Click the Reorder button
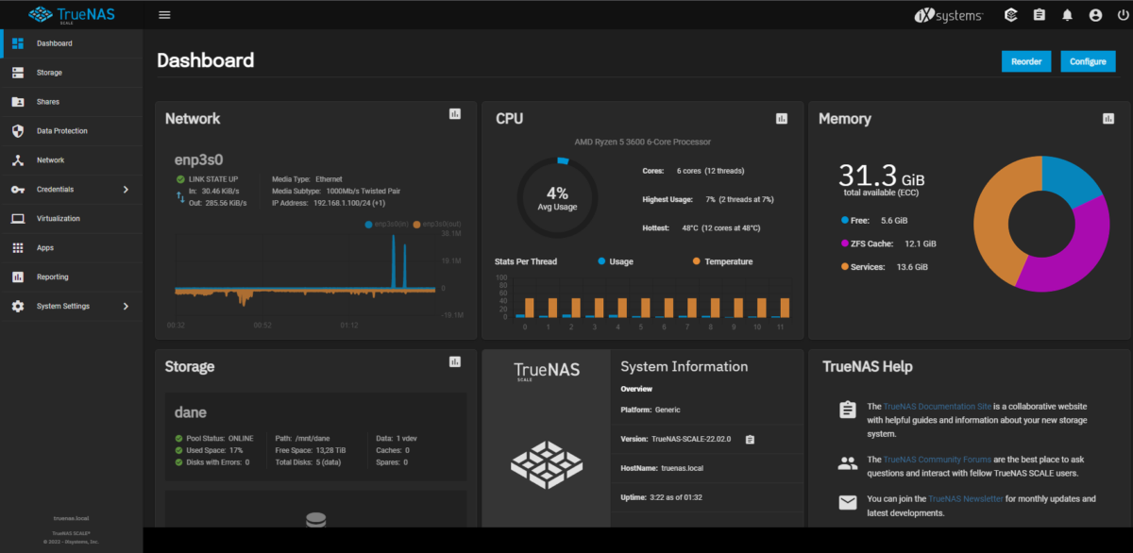 (1025, 61)
